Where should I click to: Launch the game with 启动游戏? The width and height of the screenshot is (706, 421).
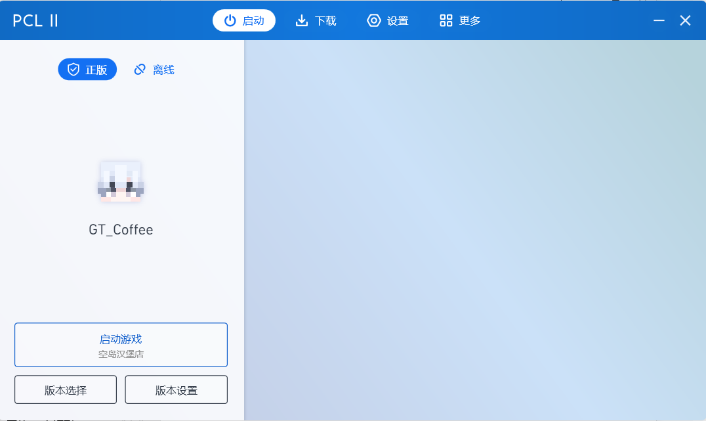[121, 345]
